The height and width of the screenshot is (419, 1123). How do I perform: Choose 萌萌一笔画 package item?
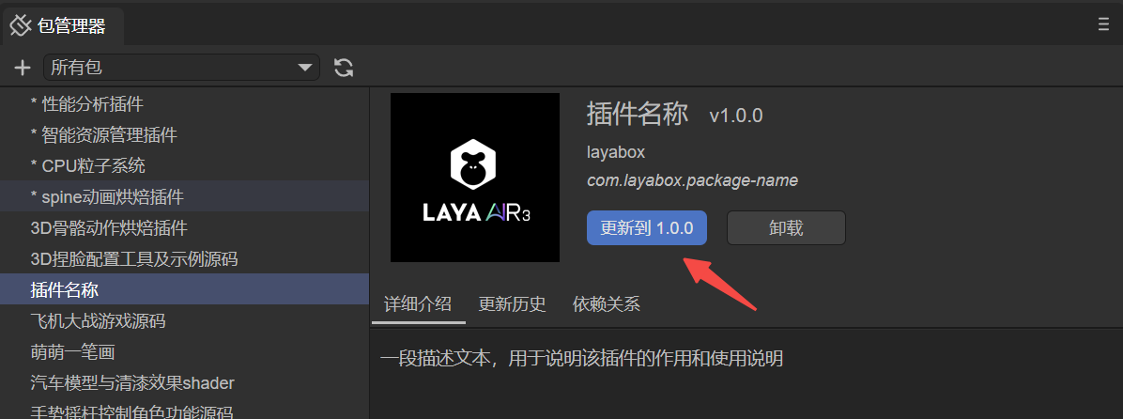point(72,352)
